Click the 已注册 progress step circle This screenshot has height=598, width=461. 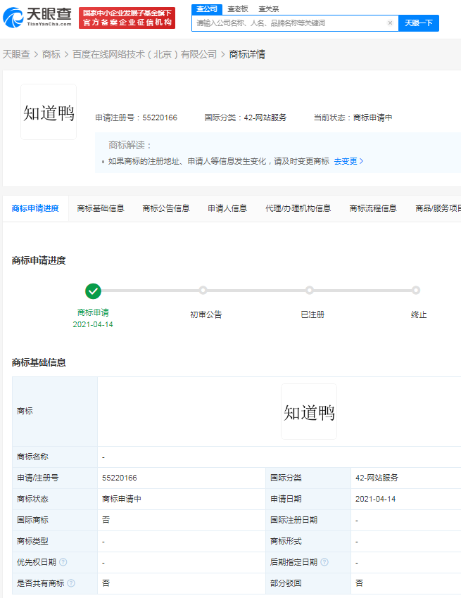(x=310, y=291)
